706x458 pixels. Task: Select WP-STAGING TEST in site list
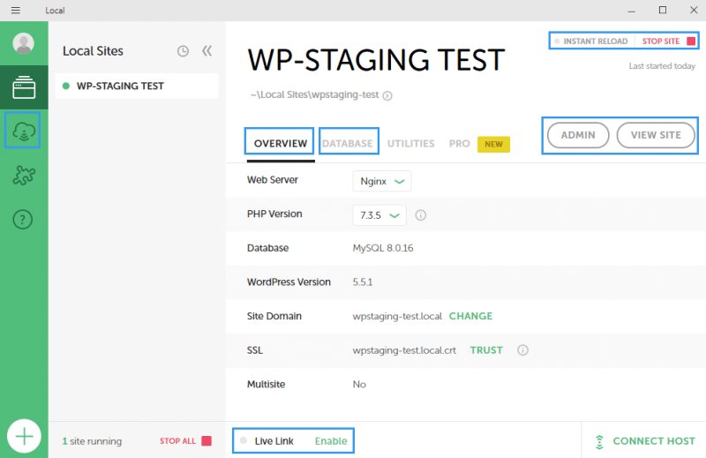point(137,86)
